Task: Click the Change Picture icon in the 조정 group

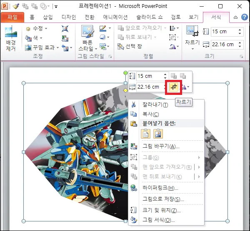Action: pos(65,38)
